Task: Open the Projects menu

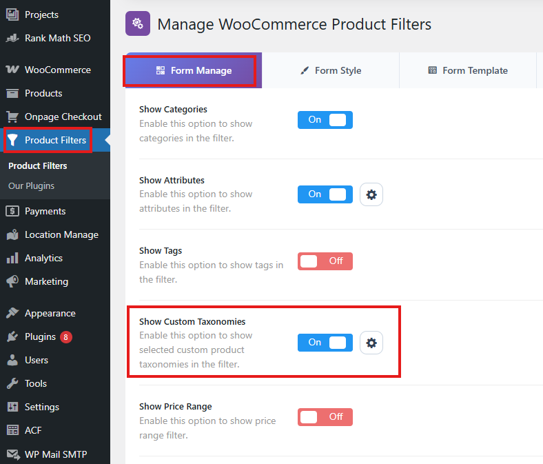Action: 55,14
